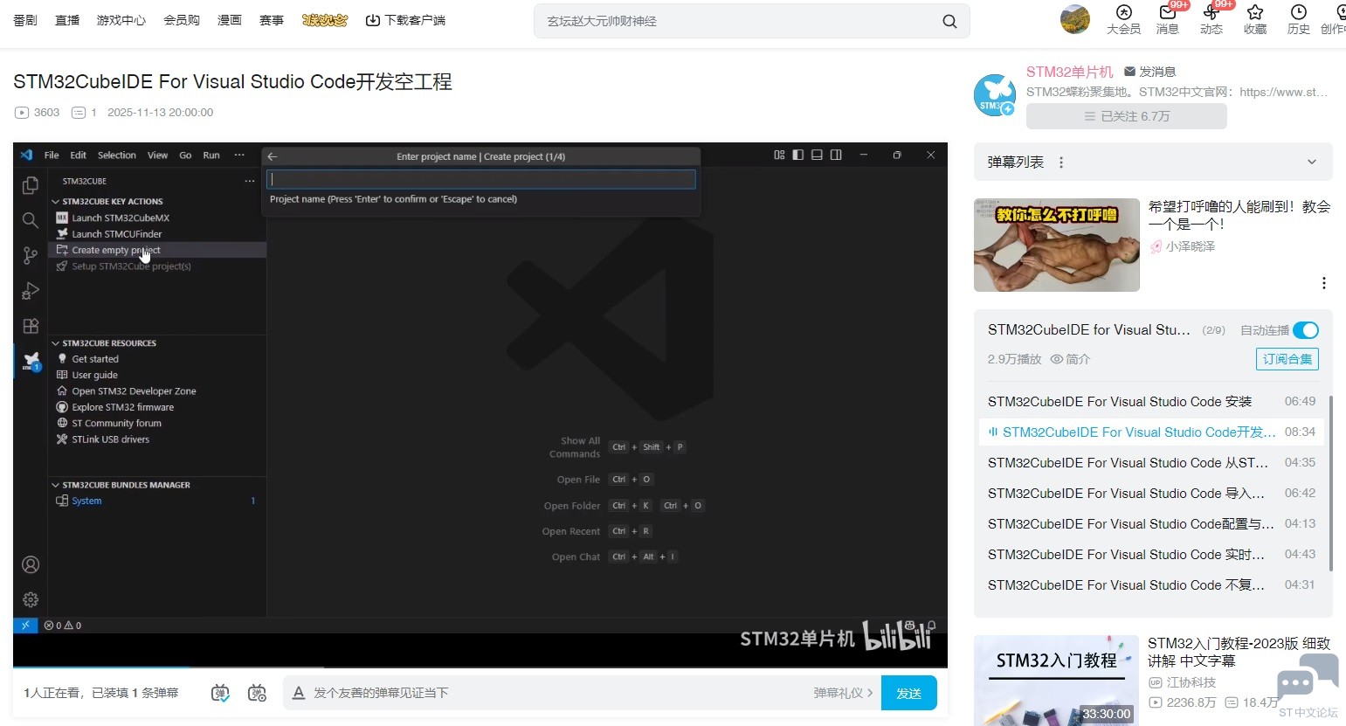The image size is (1346, 726).
Task: Open 弹幕礼仪 link with arrow
Action: (843, 693)
